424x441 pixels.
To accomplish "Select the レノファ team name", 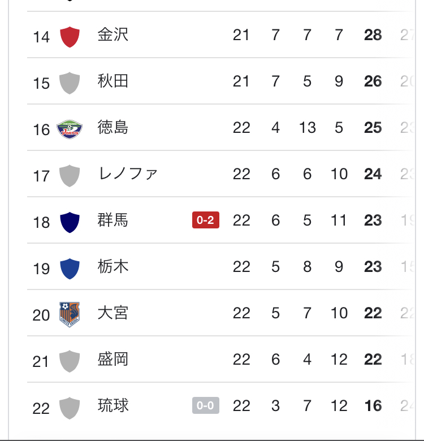I will (127, 174).
